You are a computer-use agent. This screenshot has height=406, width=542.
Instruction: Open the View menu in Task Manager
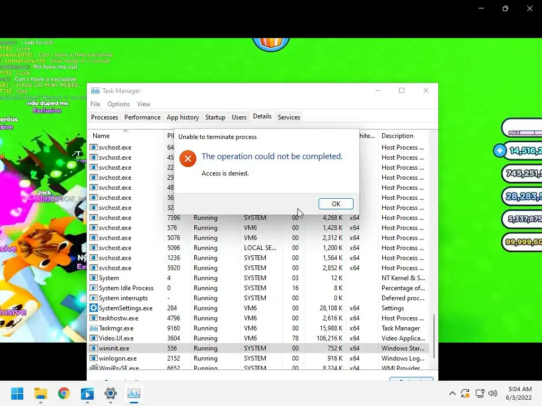pyautogui.click(x=143, y=104)
